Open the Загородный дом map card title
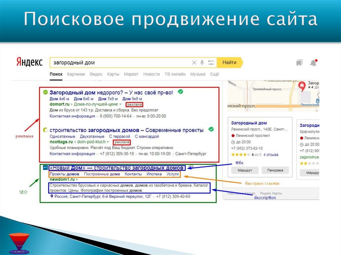Viewport: 341px width, 255px height. click(x=249, y=123)
